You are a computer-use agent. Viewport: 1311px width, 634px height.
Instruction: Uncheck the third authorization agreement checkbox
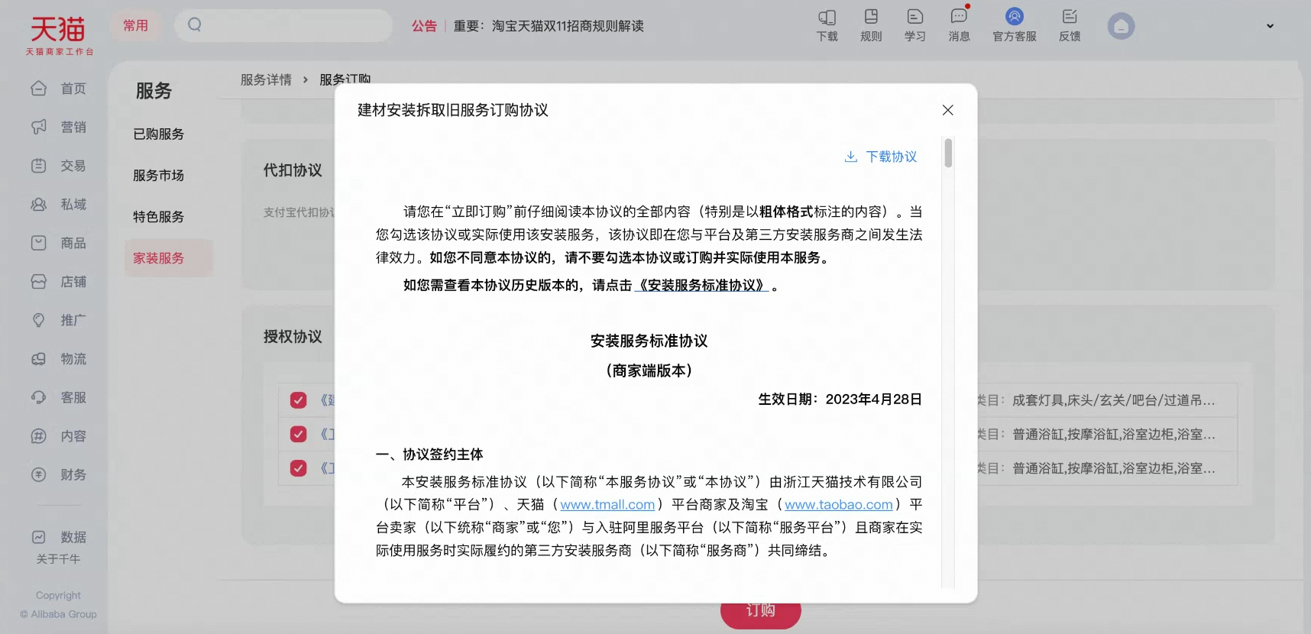tap(299, 468)
